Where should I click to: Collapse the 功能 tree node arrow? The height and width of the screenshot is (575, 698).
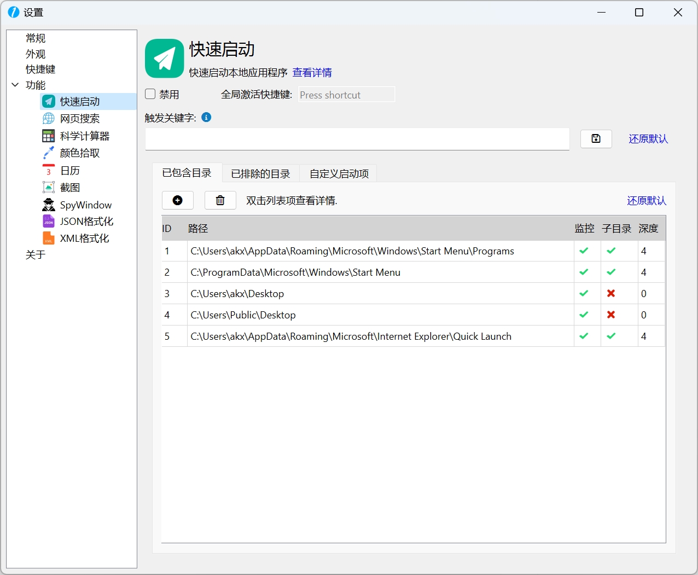[x=15, y=85]
